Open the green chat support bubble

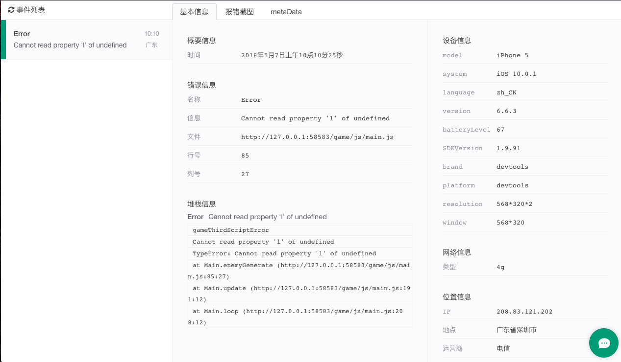pyautogui.click(x=603, y=343)
